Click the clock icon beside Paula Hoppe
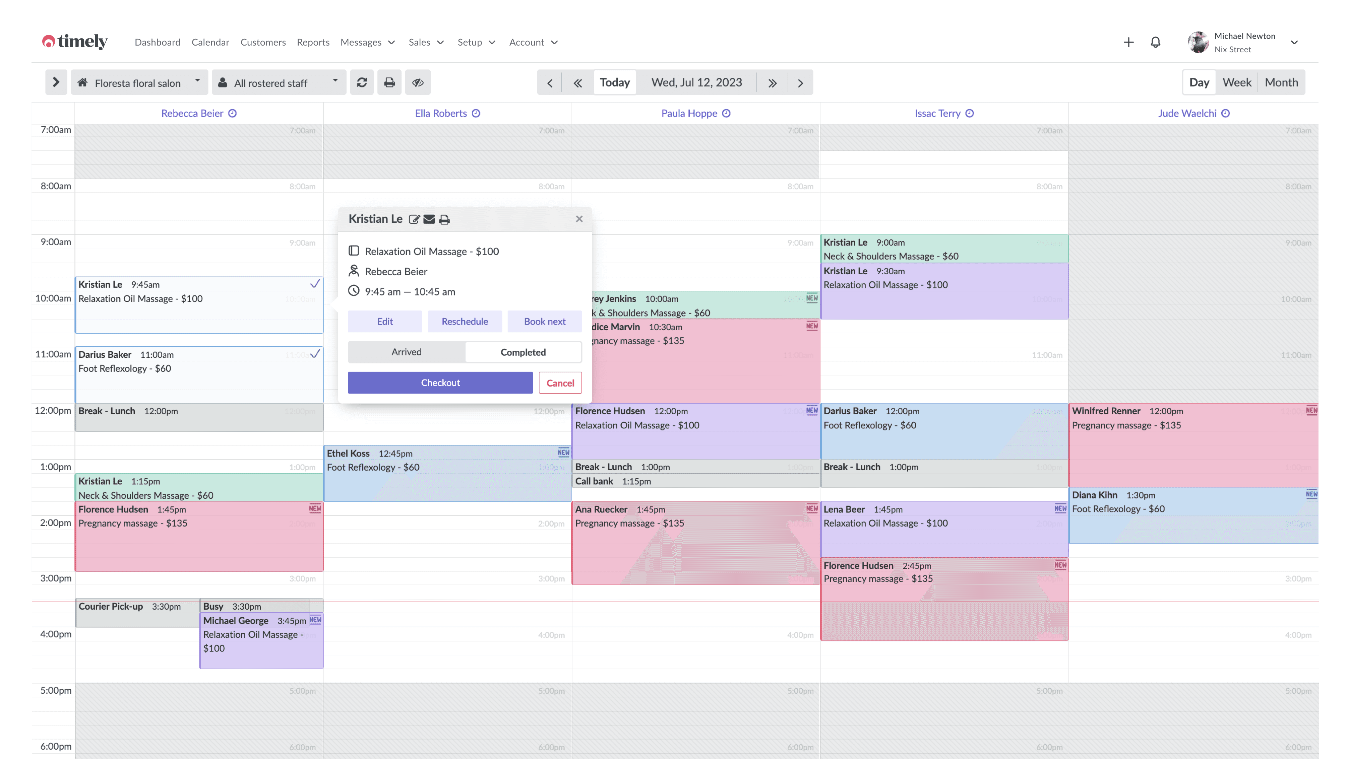The image size is (1350, 759). pos(726,113)
